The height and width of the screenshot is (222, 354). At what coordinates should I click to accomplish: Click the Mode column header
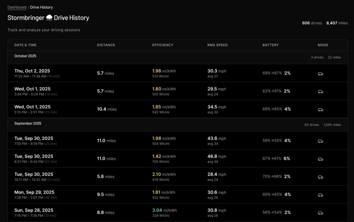(323, 45)
